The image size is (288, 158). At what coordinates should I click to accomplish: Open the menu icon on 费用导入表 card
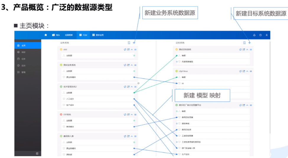point(135,136)
